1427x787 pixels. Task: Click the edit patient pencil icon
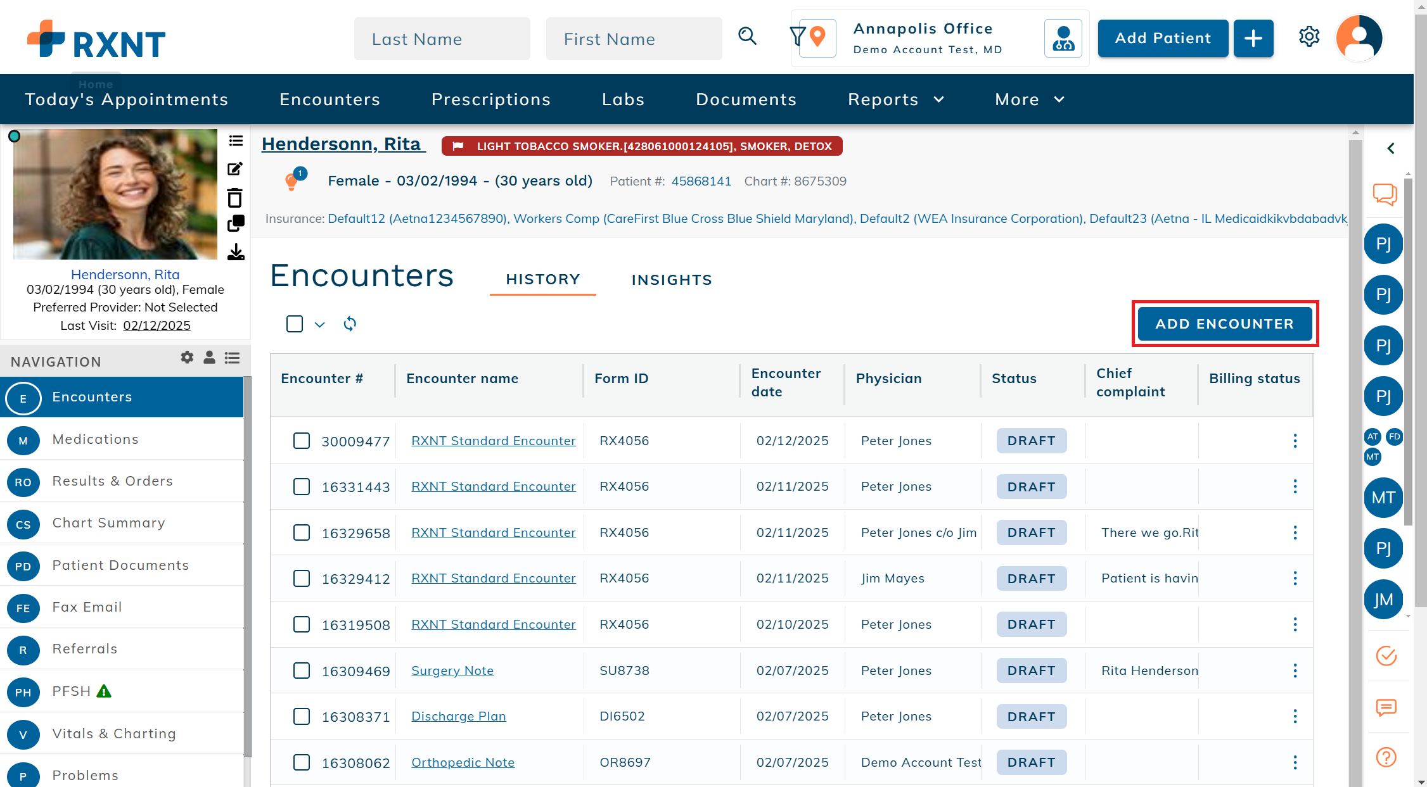click(235, 169)
